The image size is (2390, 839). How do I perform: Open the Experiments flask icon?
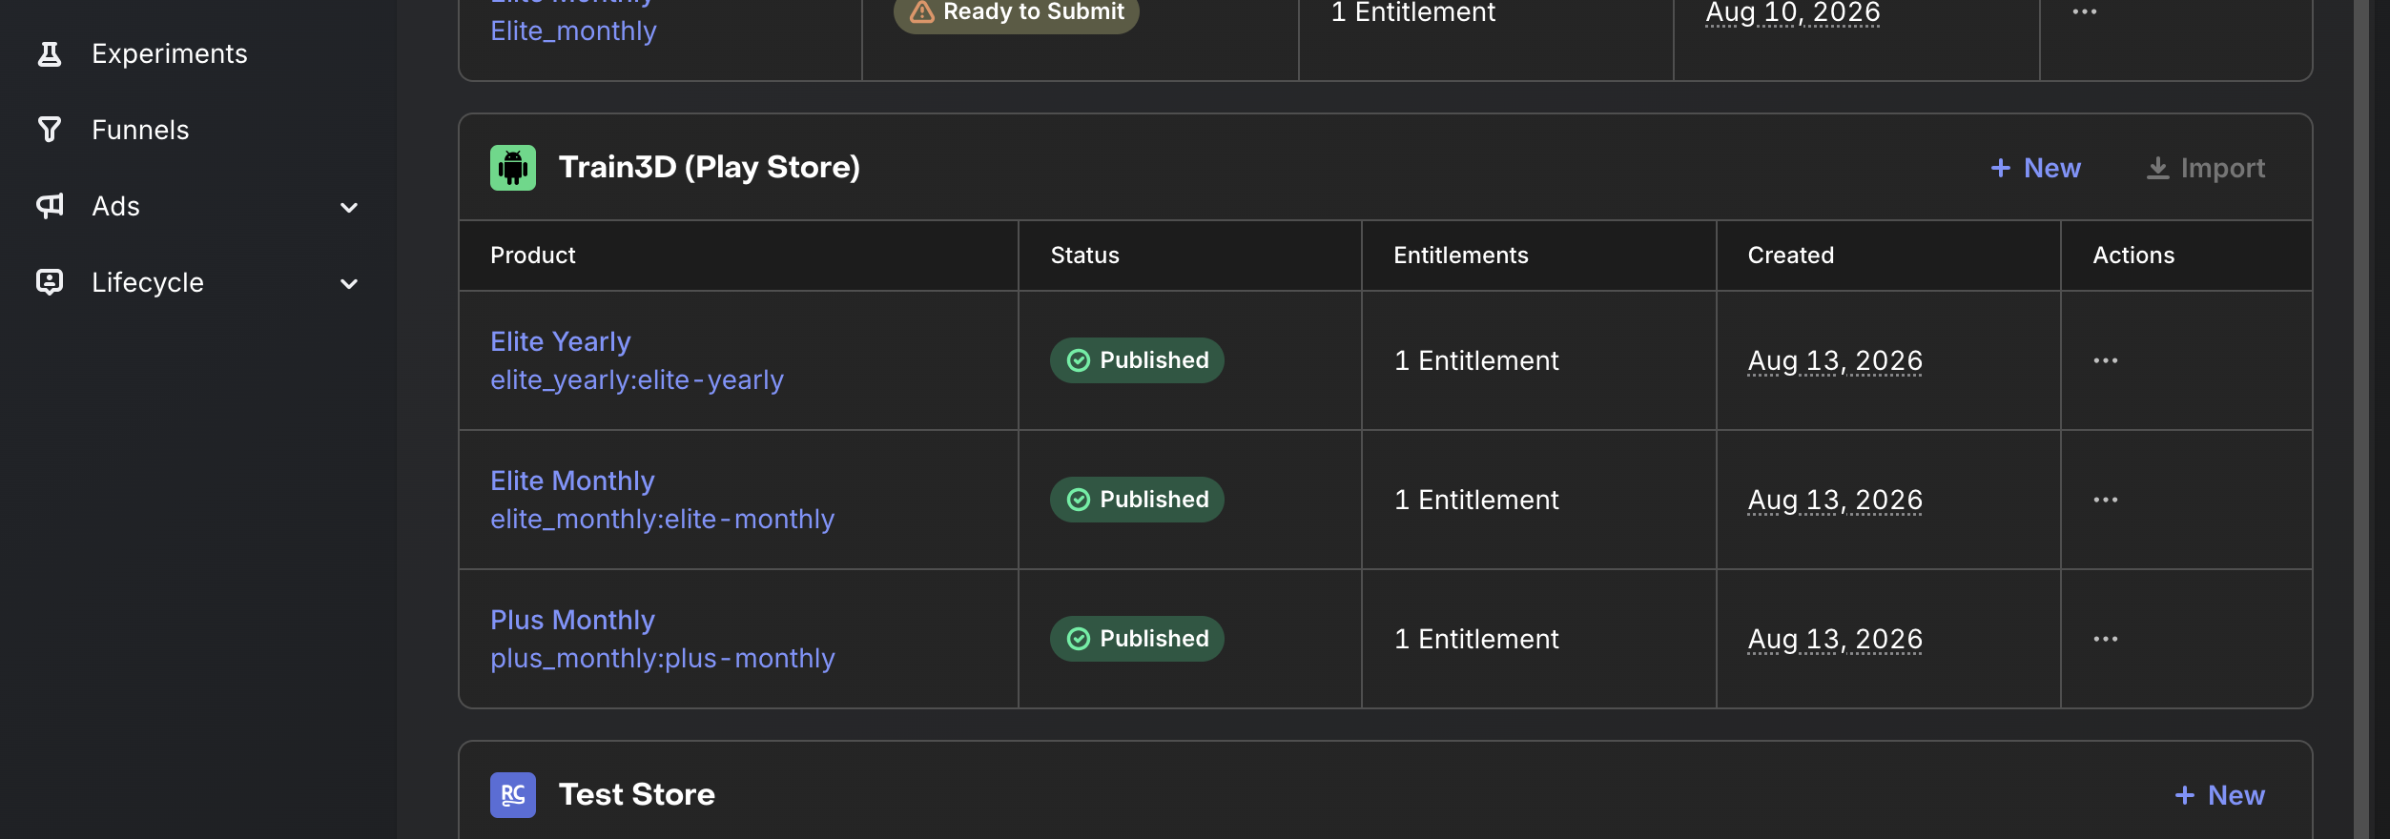[50, 54]
